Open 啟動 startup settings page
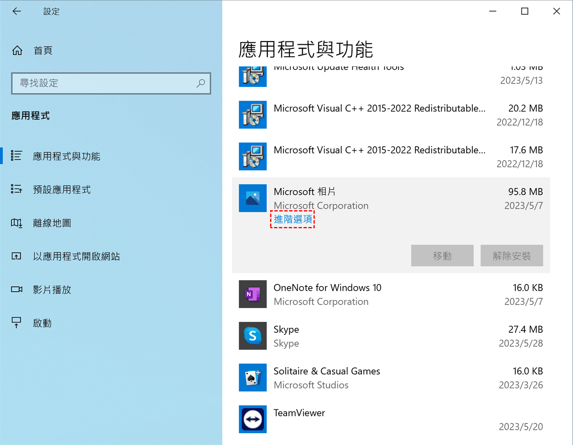 42,323
